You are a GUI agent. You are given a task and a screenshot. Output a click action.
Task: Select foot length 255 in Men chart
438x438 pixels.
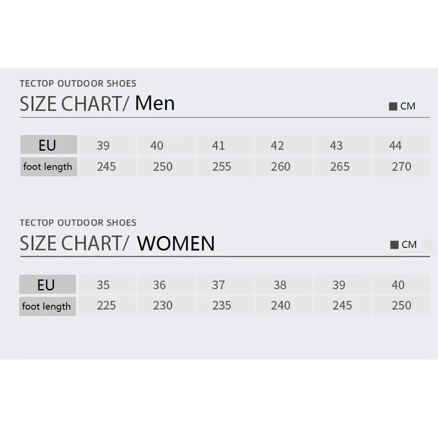click(x=221, y=167)
